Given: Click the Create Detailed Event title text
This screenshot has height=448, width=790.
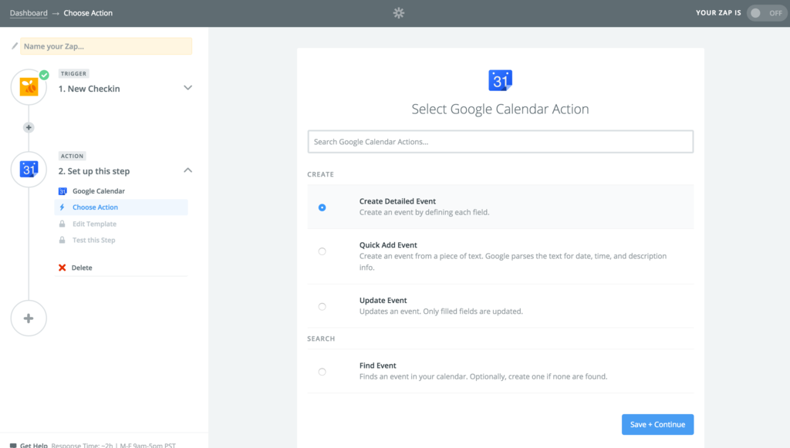Looking at the screenshot, I should (x=397, y=200).
